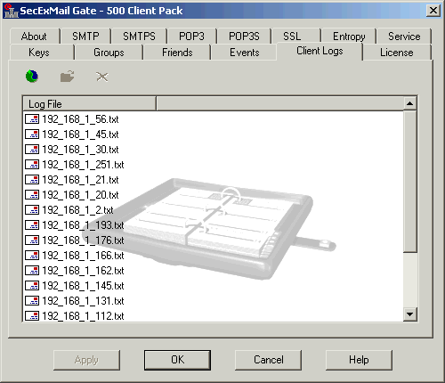Click the vertical scrollbar thumb

coord(410,182)
